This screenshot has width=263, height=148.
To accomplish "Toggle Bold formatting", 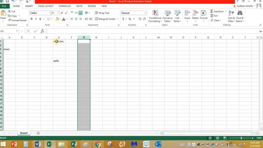I will [x=32, y=19].
